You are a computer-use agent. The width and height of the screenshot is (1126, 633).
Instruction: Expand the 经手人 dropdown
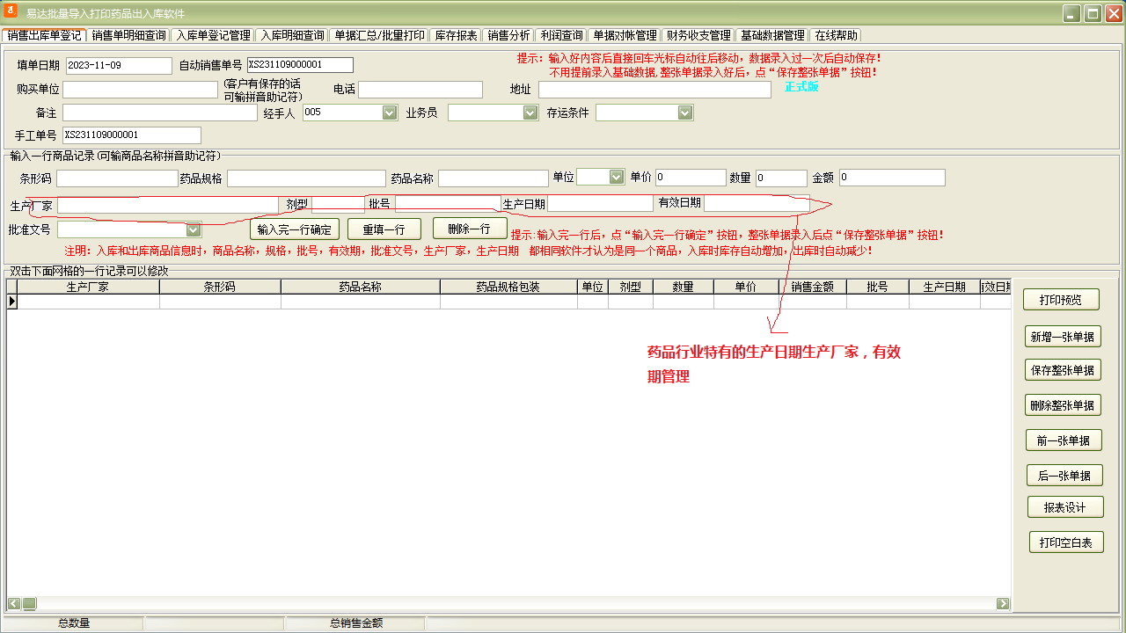point(390,113)
